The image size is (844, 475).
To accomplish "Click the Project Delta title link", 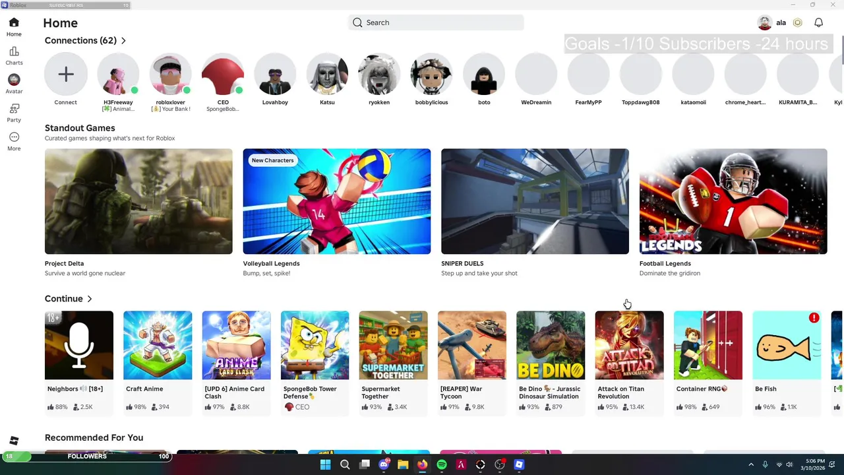I will coord(64,263).
